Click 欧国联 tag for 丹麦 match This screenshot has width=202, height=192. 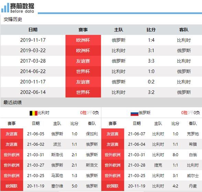coord(113,186)
